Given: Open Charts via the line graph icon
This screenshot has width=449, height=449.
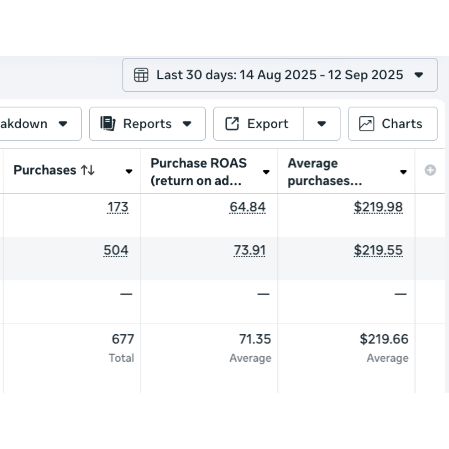Looking at the screenshot, I should pyautogui.click(x=366, y=124).
